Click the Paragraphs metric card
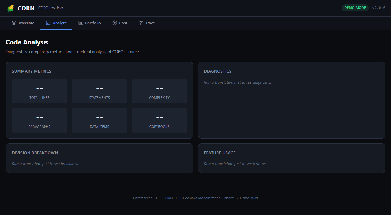This screenshot has height=215, width=391. (x=39, y=120)
